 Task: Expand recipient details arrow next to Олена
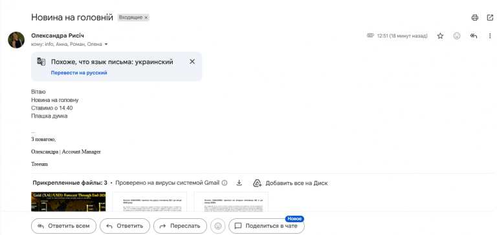pos(106,45)
